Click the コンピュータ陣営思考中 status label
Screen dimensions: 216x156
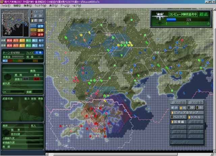coord(183,14)
